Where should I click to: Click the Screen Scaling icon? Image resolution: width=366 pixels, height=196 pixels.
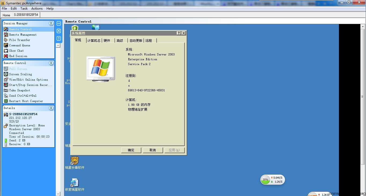[6, 74]
